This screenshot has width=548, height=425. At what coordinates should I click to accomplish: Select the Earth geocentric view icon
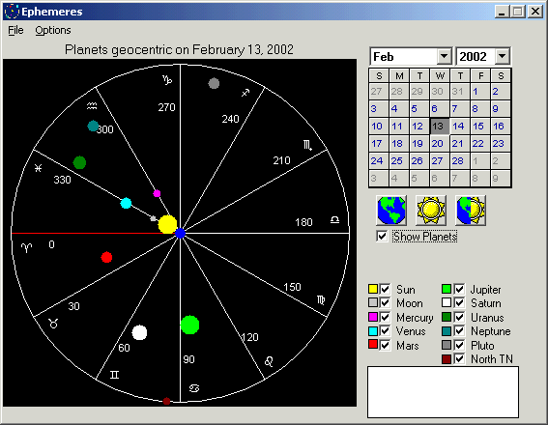(391, 211)
